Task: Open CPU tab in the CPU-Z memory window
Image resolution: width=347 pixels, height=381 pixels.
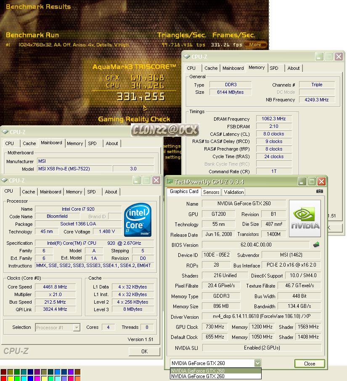Action: point(191,68)
